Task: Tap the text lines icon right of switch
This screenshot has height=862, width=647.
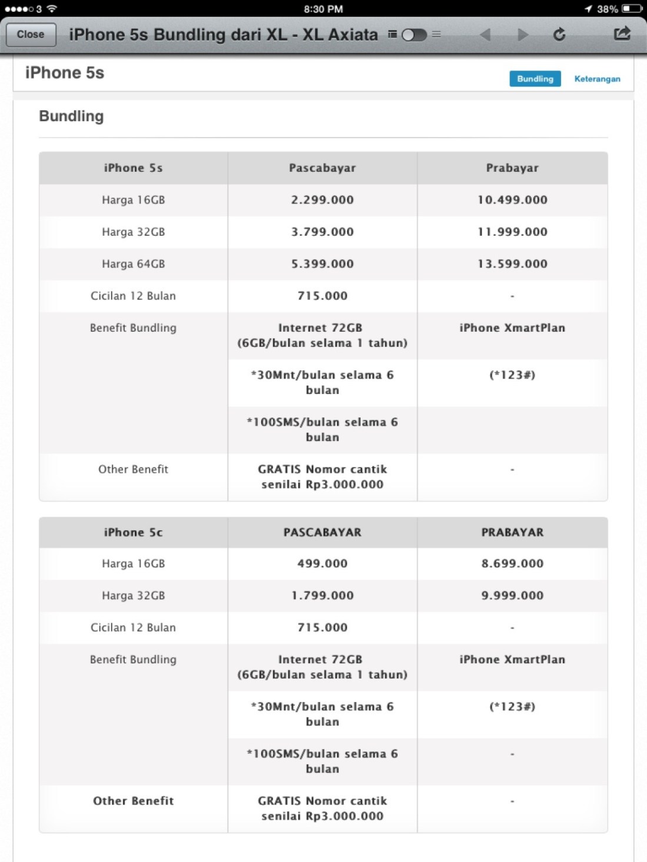Action: coord(436,35)
